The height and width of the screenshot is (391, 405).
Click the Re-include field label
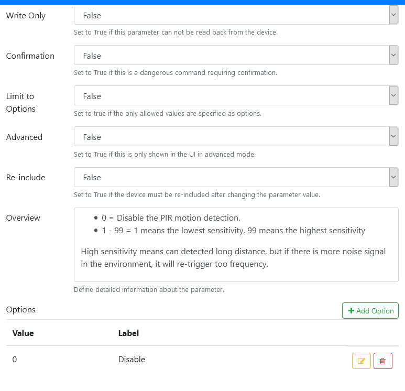tap(26, 177)
